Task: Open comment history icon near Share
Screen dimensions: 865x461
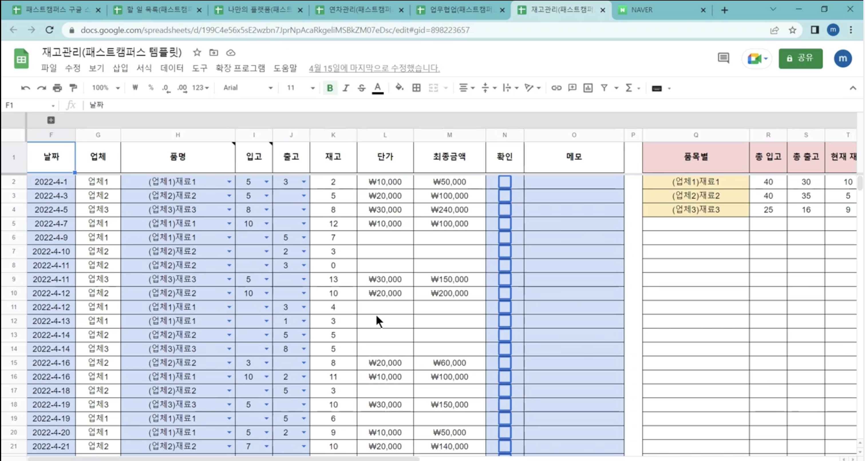Action: 723,58
